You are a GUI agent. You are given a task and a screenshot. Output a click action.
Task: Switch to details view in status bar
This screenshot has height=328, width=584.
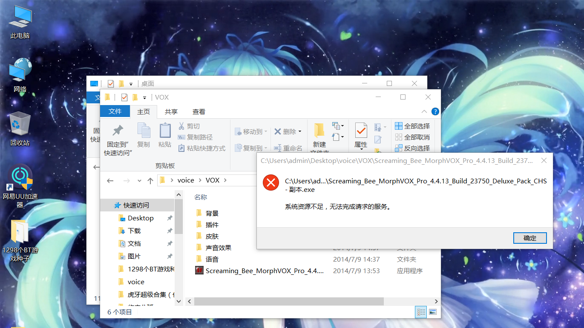coord(421,312)
